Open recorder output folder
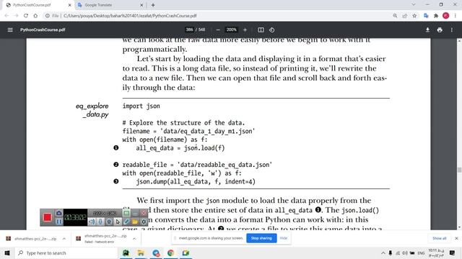The height and width of the screenshot is (259, 462). pos(135,222)
